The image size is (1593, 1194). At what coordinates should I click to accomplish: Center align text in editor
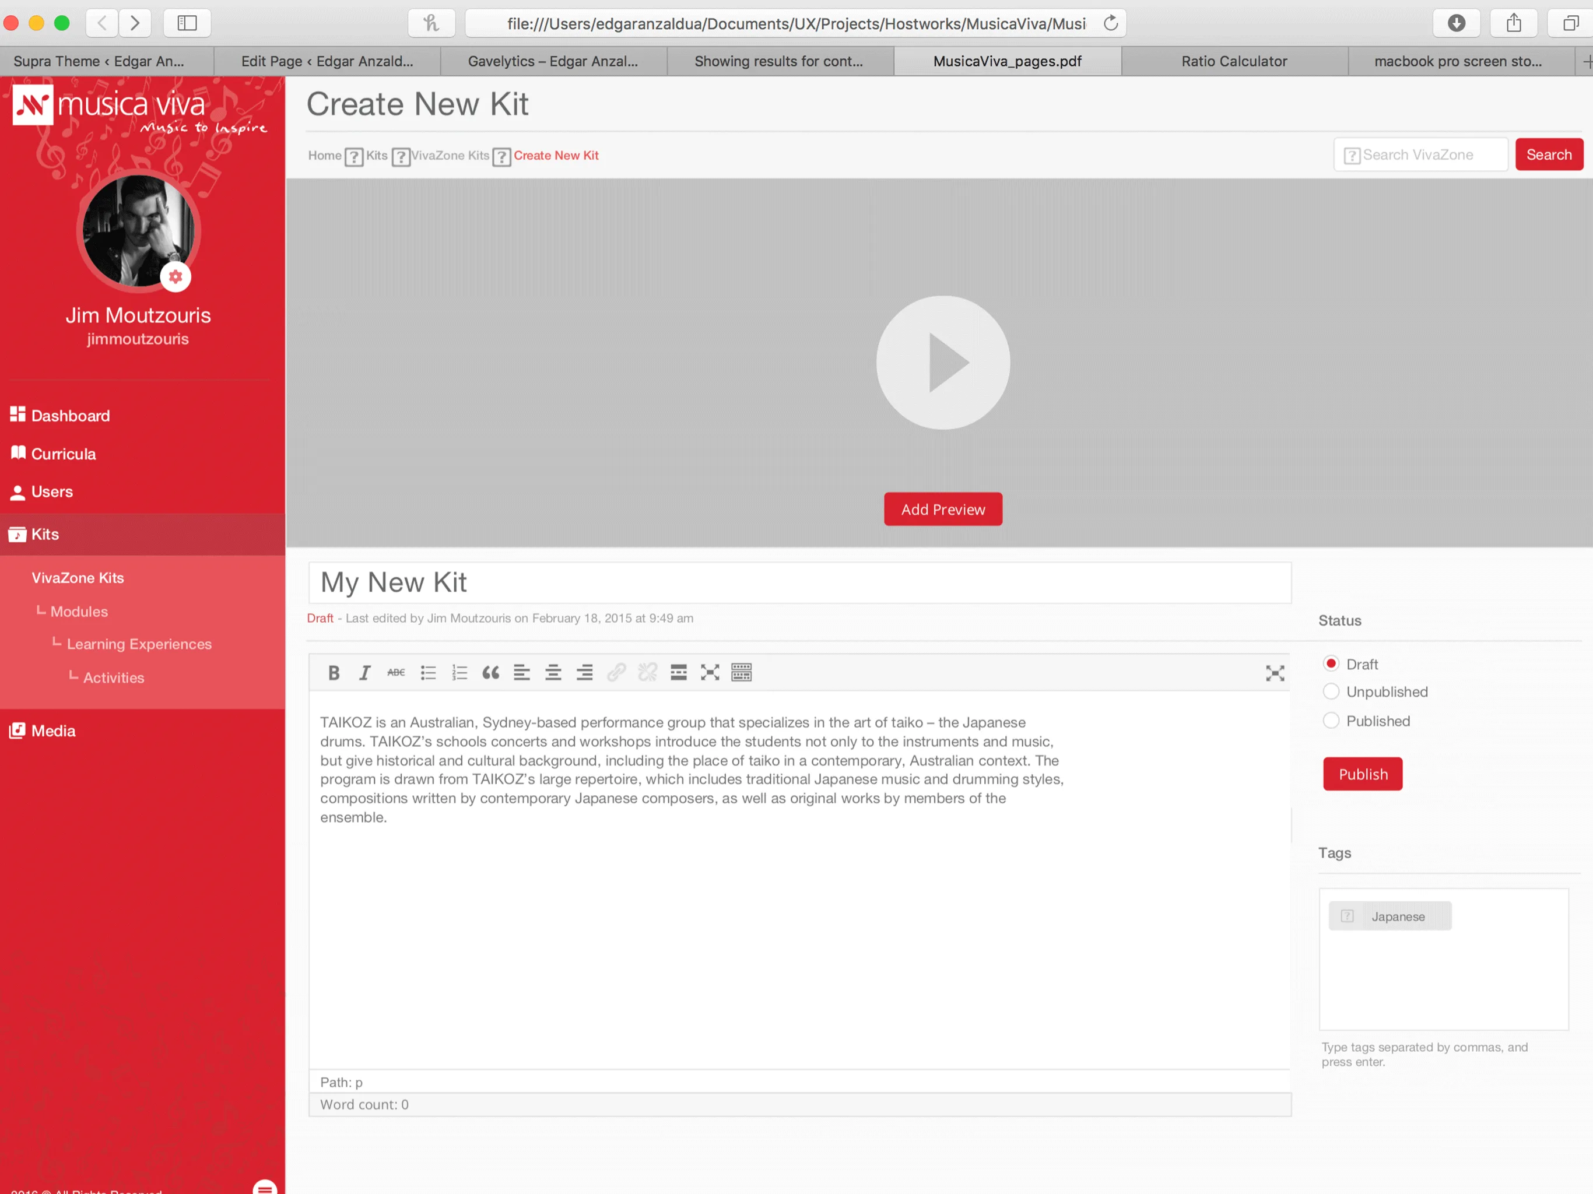coord(553,673)
